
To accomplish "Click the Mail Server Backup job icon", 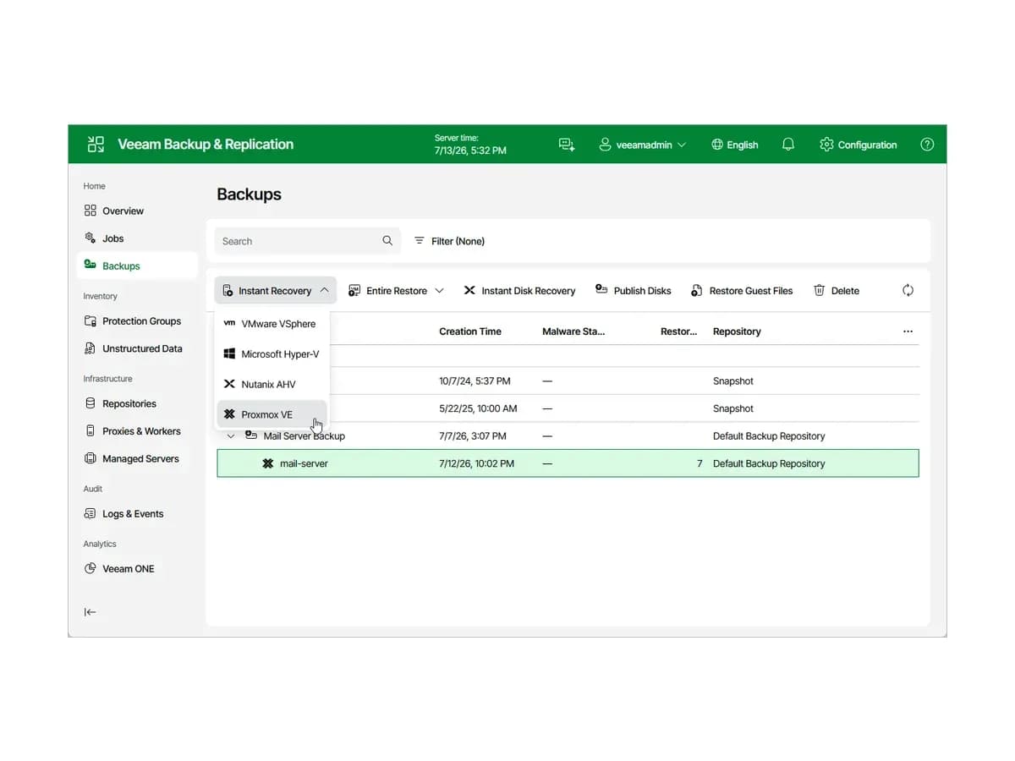I will [250, 435].
